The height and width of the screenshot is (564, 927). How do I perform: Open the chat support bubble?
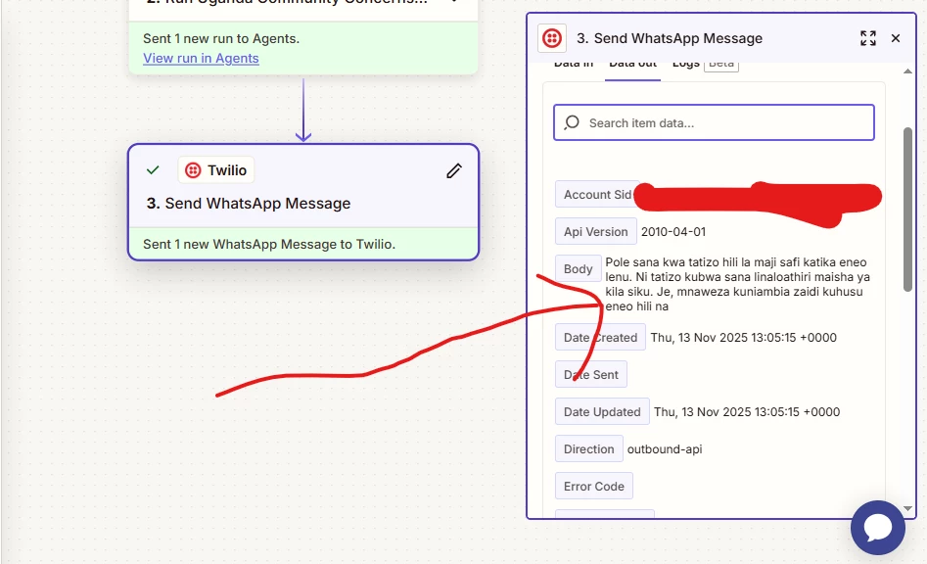[x=878, y=528]
